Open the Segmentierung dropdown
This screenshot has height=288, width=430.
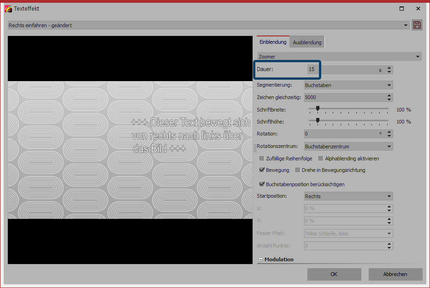click(x=389, y=85)
